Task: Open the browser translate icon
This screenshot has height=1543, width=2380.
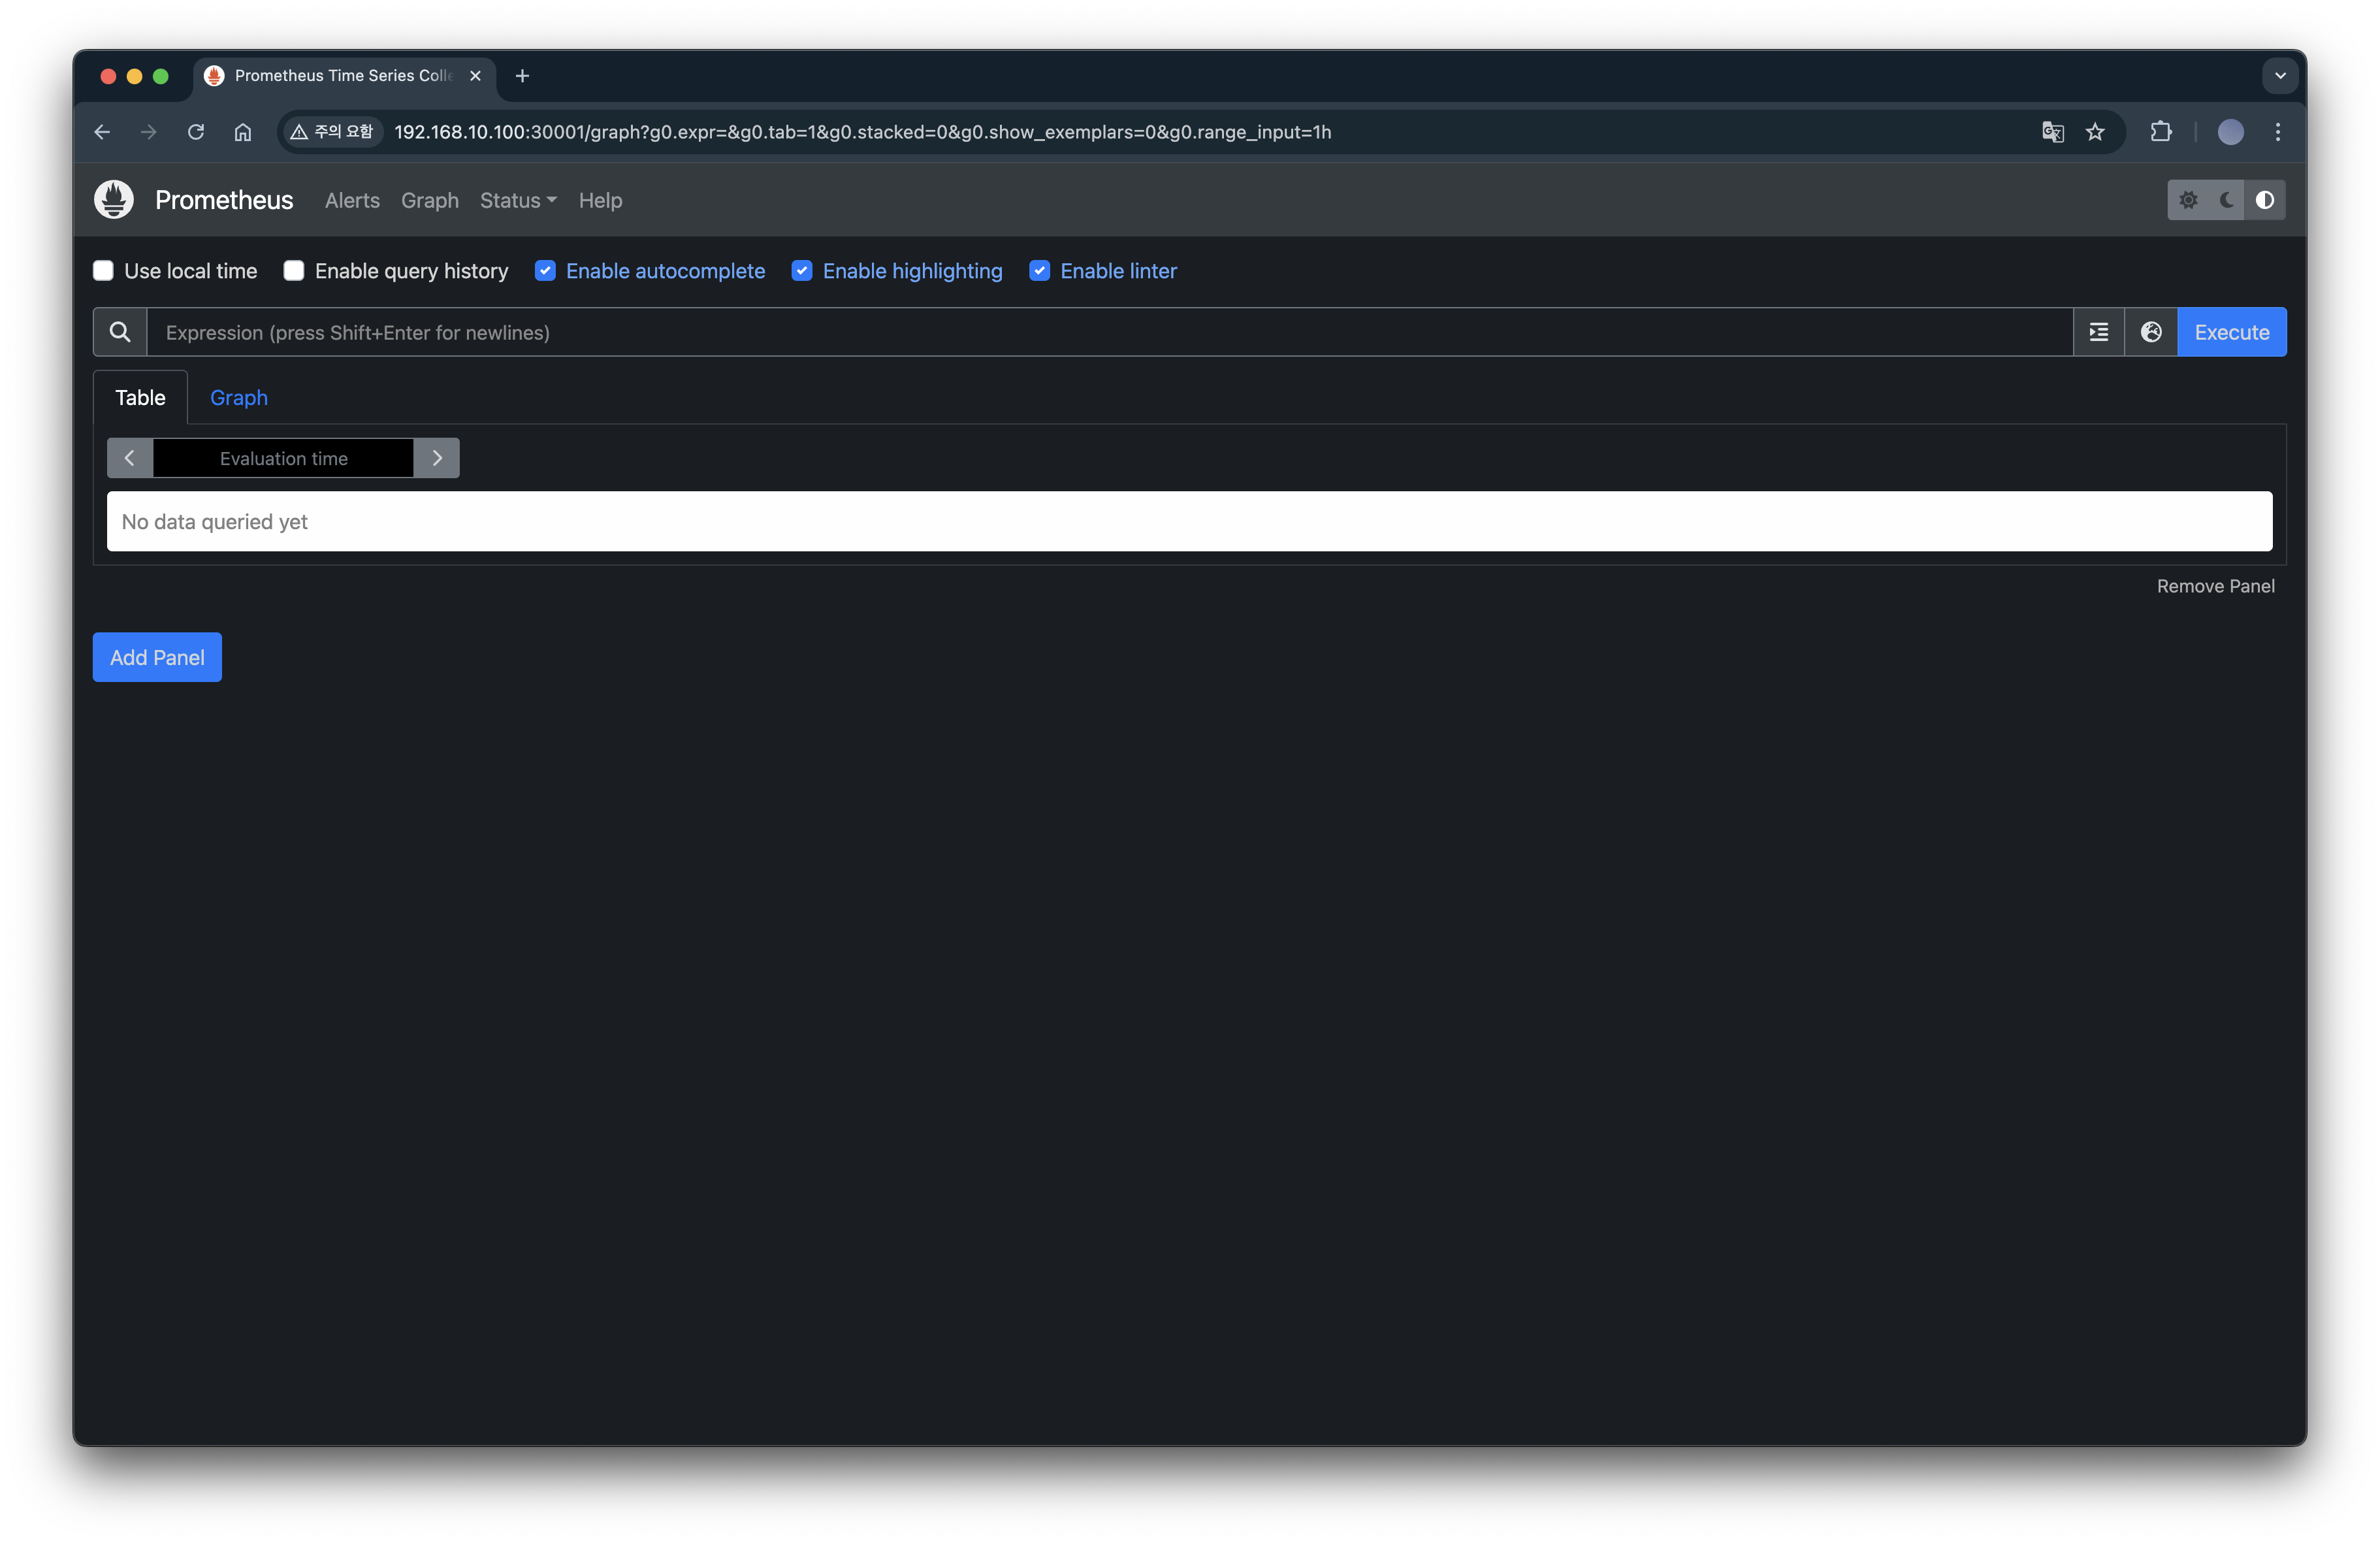Action: [x=2052, y=132]
